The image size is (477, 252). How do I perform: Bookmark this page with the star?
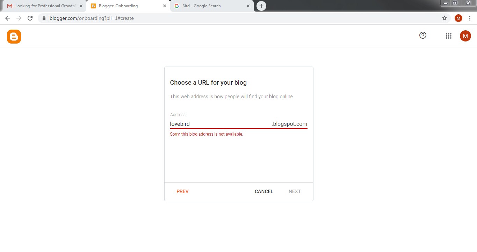445,18
